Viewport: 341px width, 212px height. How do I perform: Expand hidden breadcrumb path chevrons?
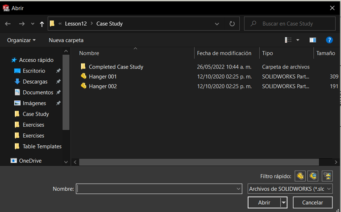coord(60,24)
